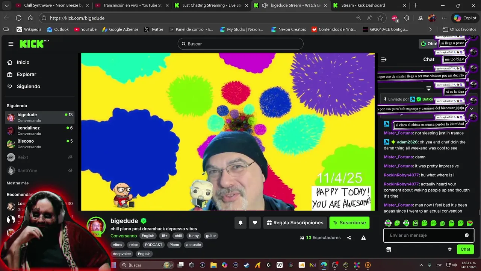481x271 pixels.
Task: Open new browser tab plus button
Action: coord(416,6)
